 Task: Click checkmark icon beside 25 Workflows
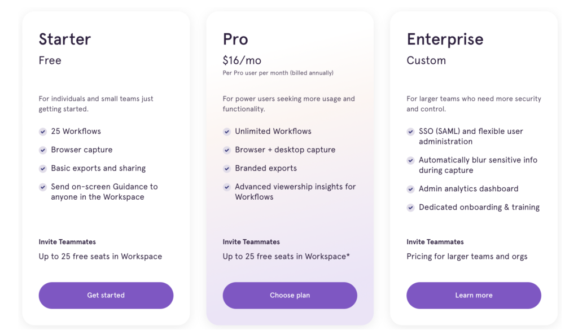coord(43,131)
